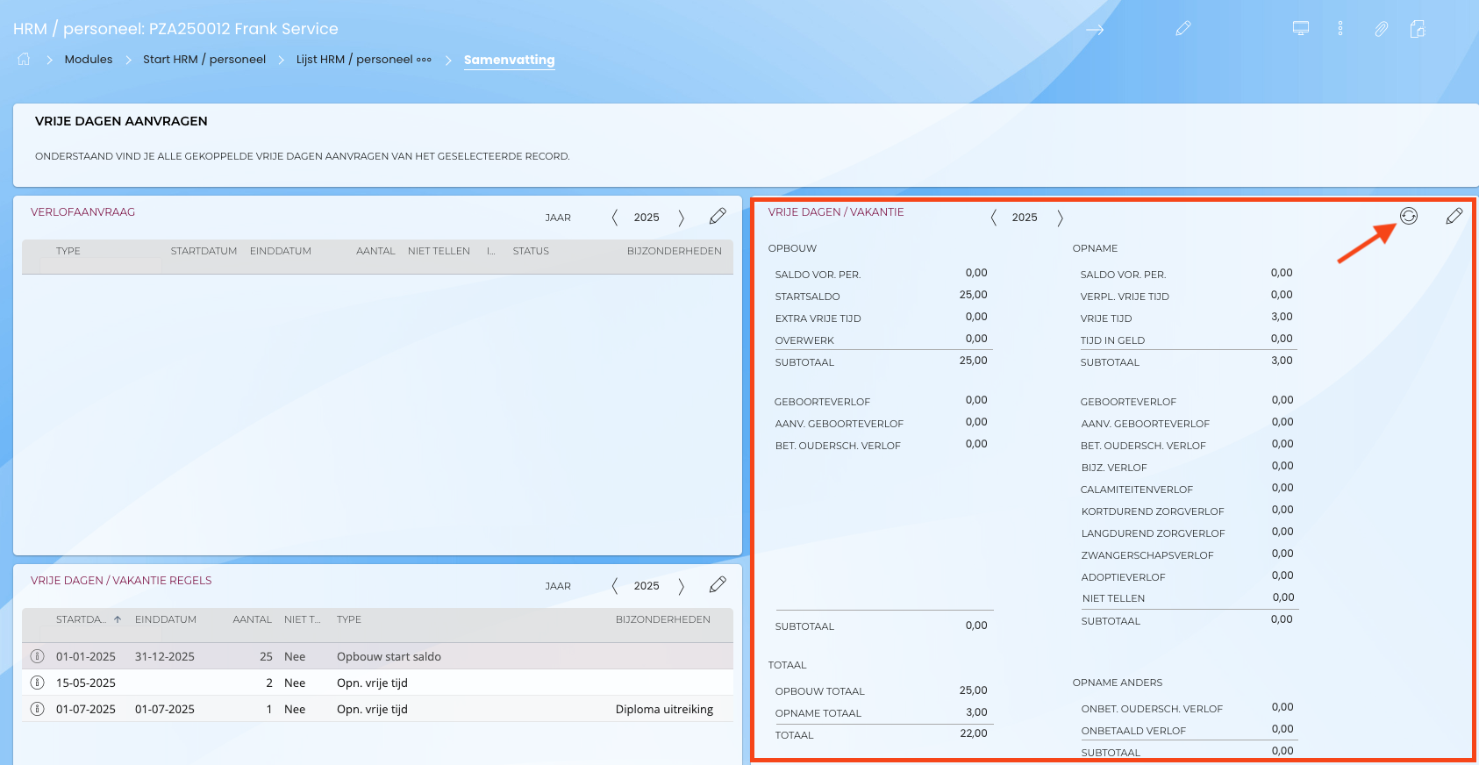Click the ADOPTIEVERLOF label

1124,577
